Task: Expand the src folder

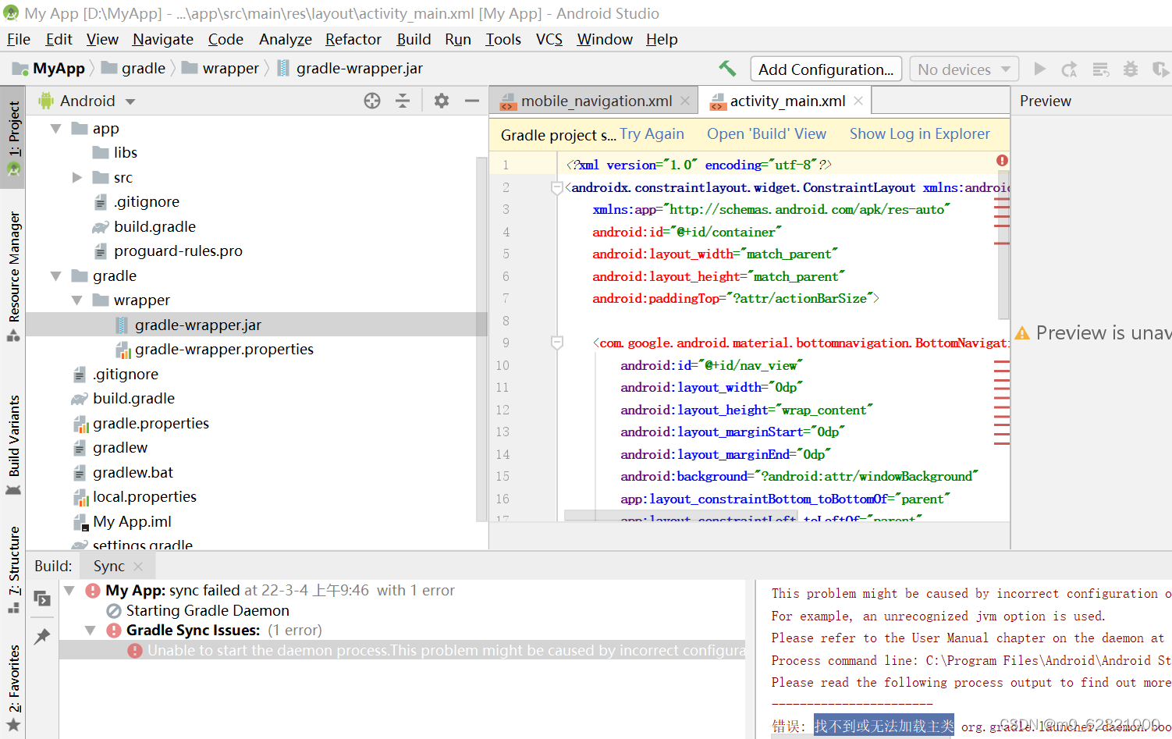Action: click(x=77, y=177)
